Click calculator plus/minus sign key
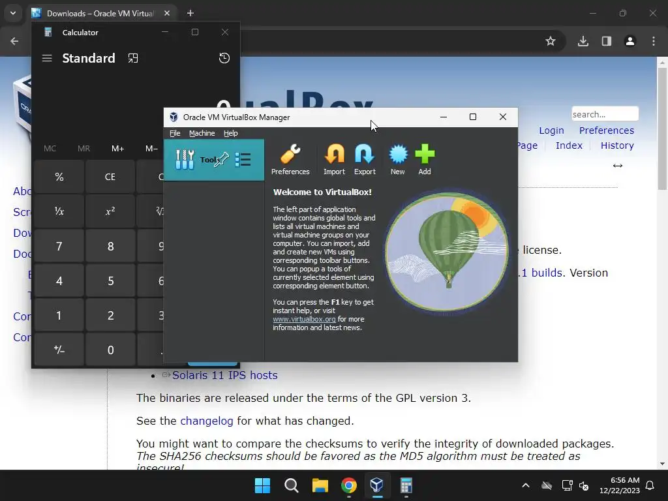This screenshot has height=501, width=668. (x=59, y=350)
